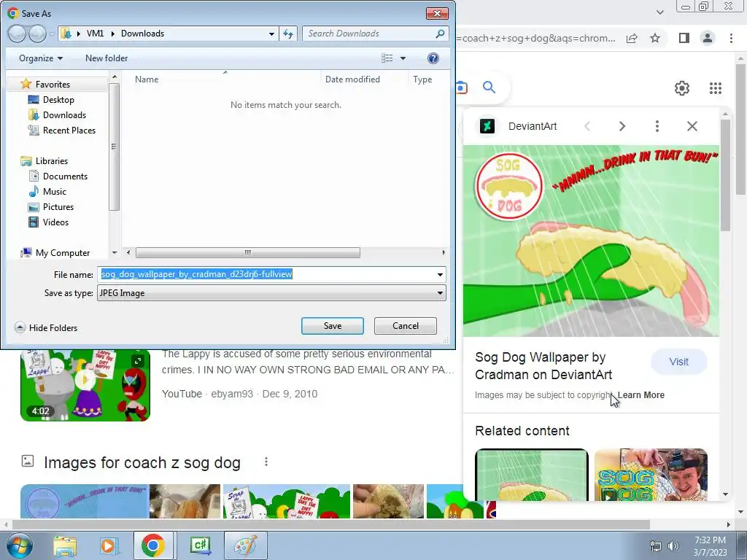Select Recent Places in navigation pane
Viewport: 747px width, 560px height.
(x=69, y=130)
